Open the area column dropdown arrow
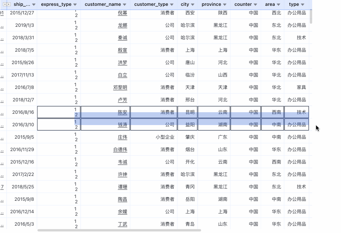This screenshot has height=233, width=341. (278, 5)
